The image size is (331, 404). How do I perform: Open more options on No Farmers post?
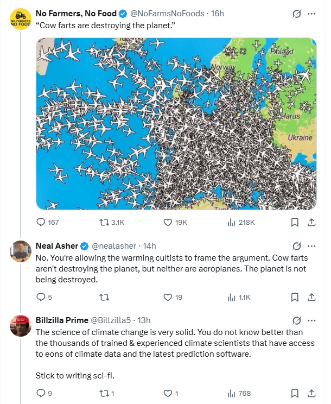[311, 14]
